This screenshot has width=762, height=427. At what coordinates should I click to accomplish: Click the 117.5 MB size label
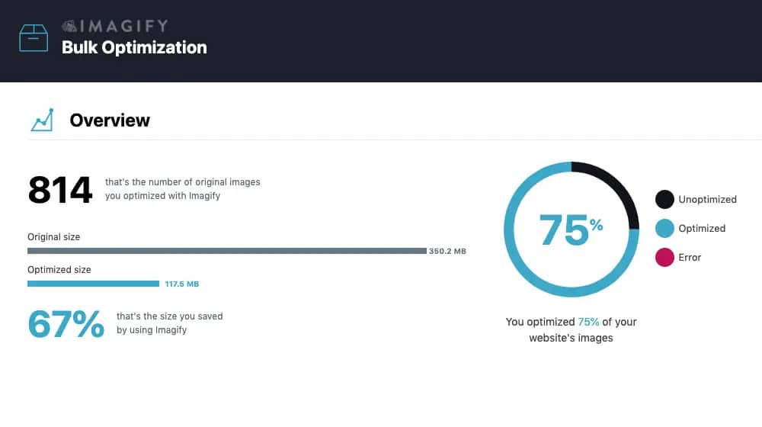181,284
